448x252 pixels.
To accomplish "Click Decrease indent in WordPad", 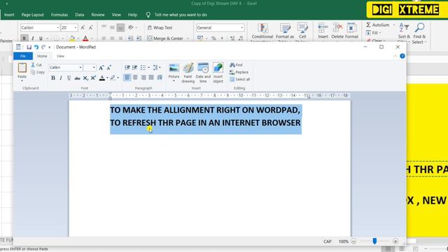I will (127, 68).
